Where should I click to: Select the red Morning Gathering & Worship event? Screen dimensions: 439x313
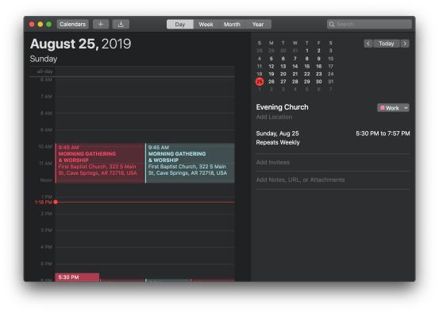coord(100,163)
